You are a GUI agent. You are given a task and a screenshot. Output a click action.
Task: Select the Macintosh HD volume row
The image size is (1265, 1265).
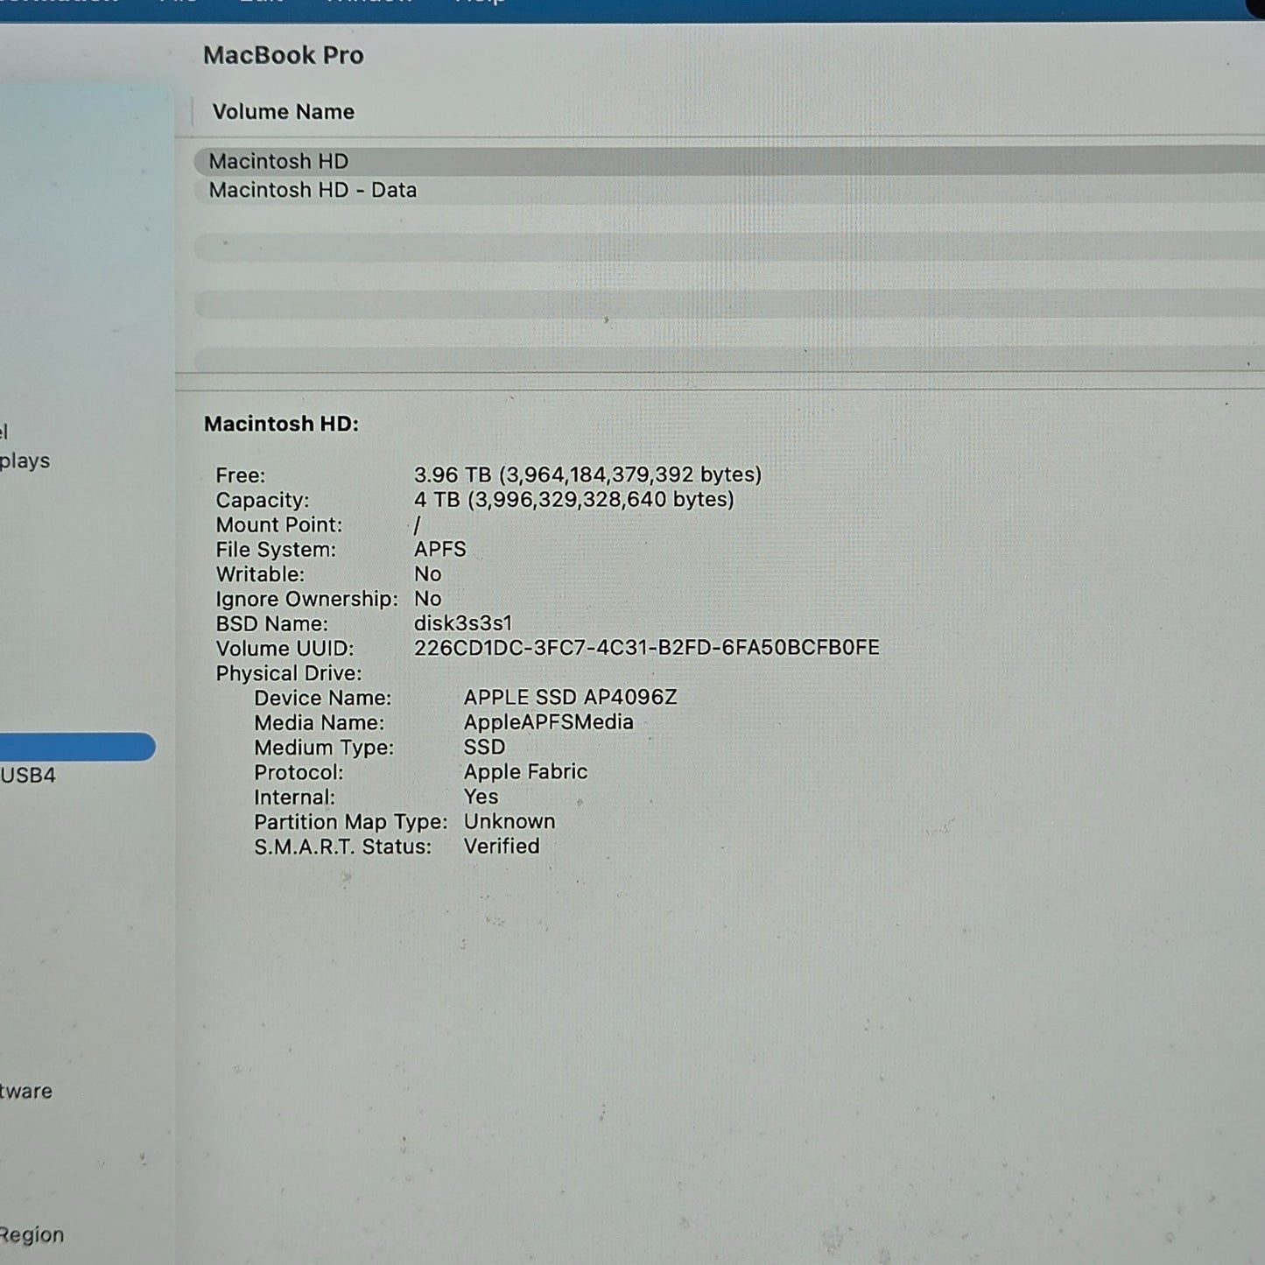[729, 161]
